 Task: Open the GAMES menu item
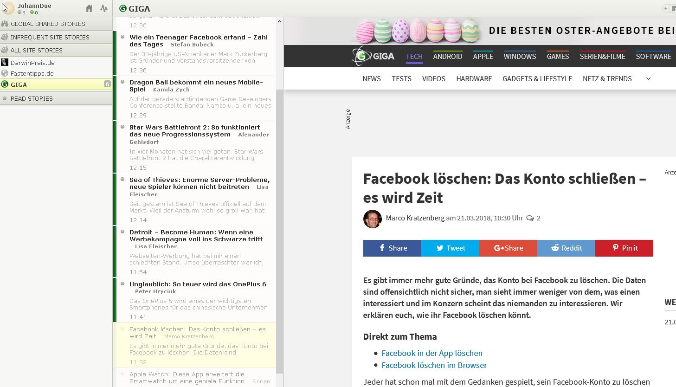pyautogui.click(x=558, y=56)
